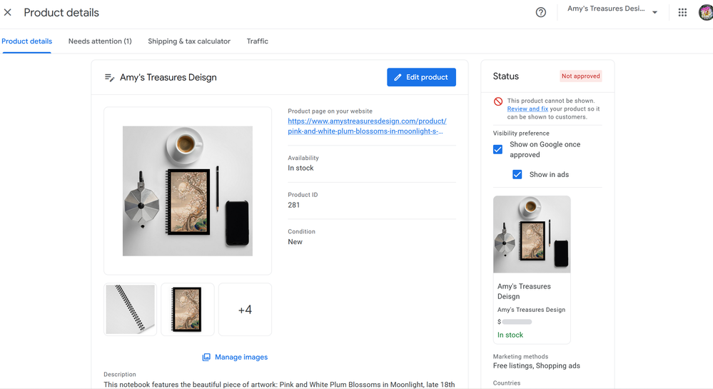Click the red not-allowed warning icon
This screenshot has height=389, width=713.
(498, 102)
